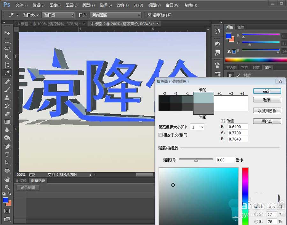Open the 取样大小 dropdown in the options bar
This screenshot has width=287, height=225.
(58, 15)
